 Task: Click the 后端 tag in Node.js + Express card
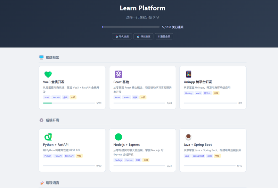[138, 160]
